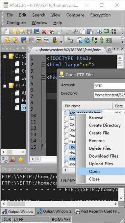Copy using the duplicate pages icon
The height and width of the screenshot is (223, 125).
point(82,31)
